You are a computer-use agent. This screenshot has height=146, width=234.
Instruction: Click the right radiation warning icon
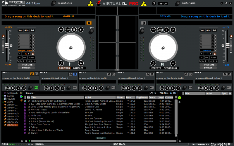[x=144, y=3]
